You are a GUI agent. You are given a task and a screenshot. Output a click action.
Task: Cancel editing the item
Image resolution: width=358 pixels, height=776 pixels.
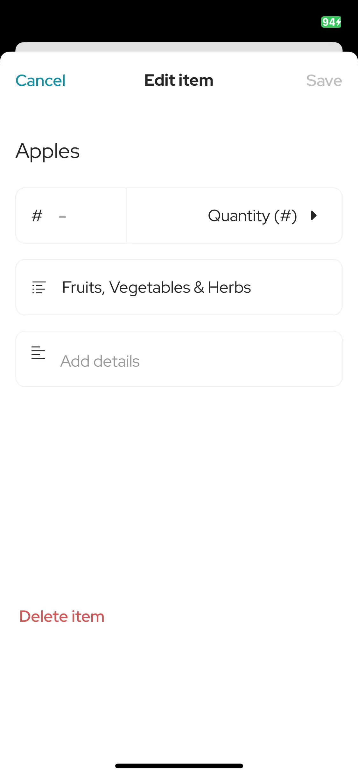point(40,81)
